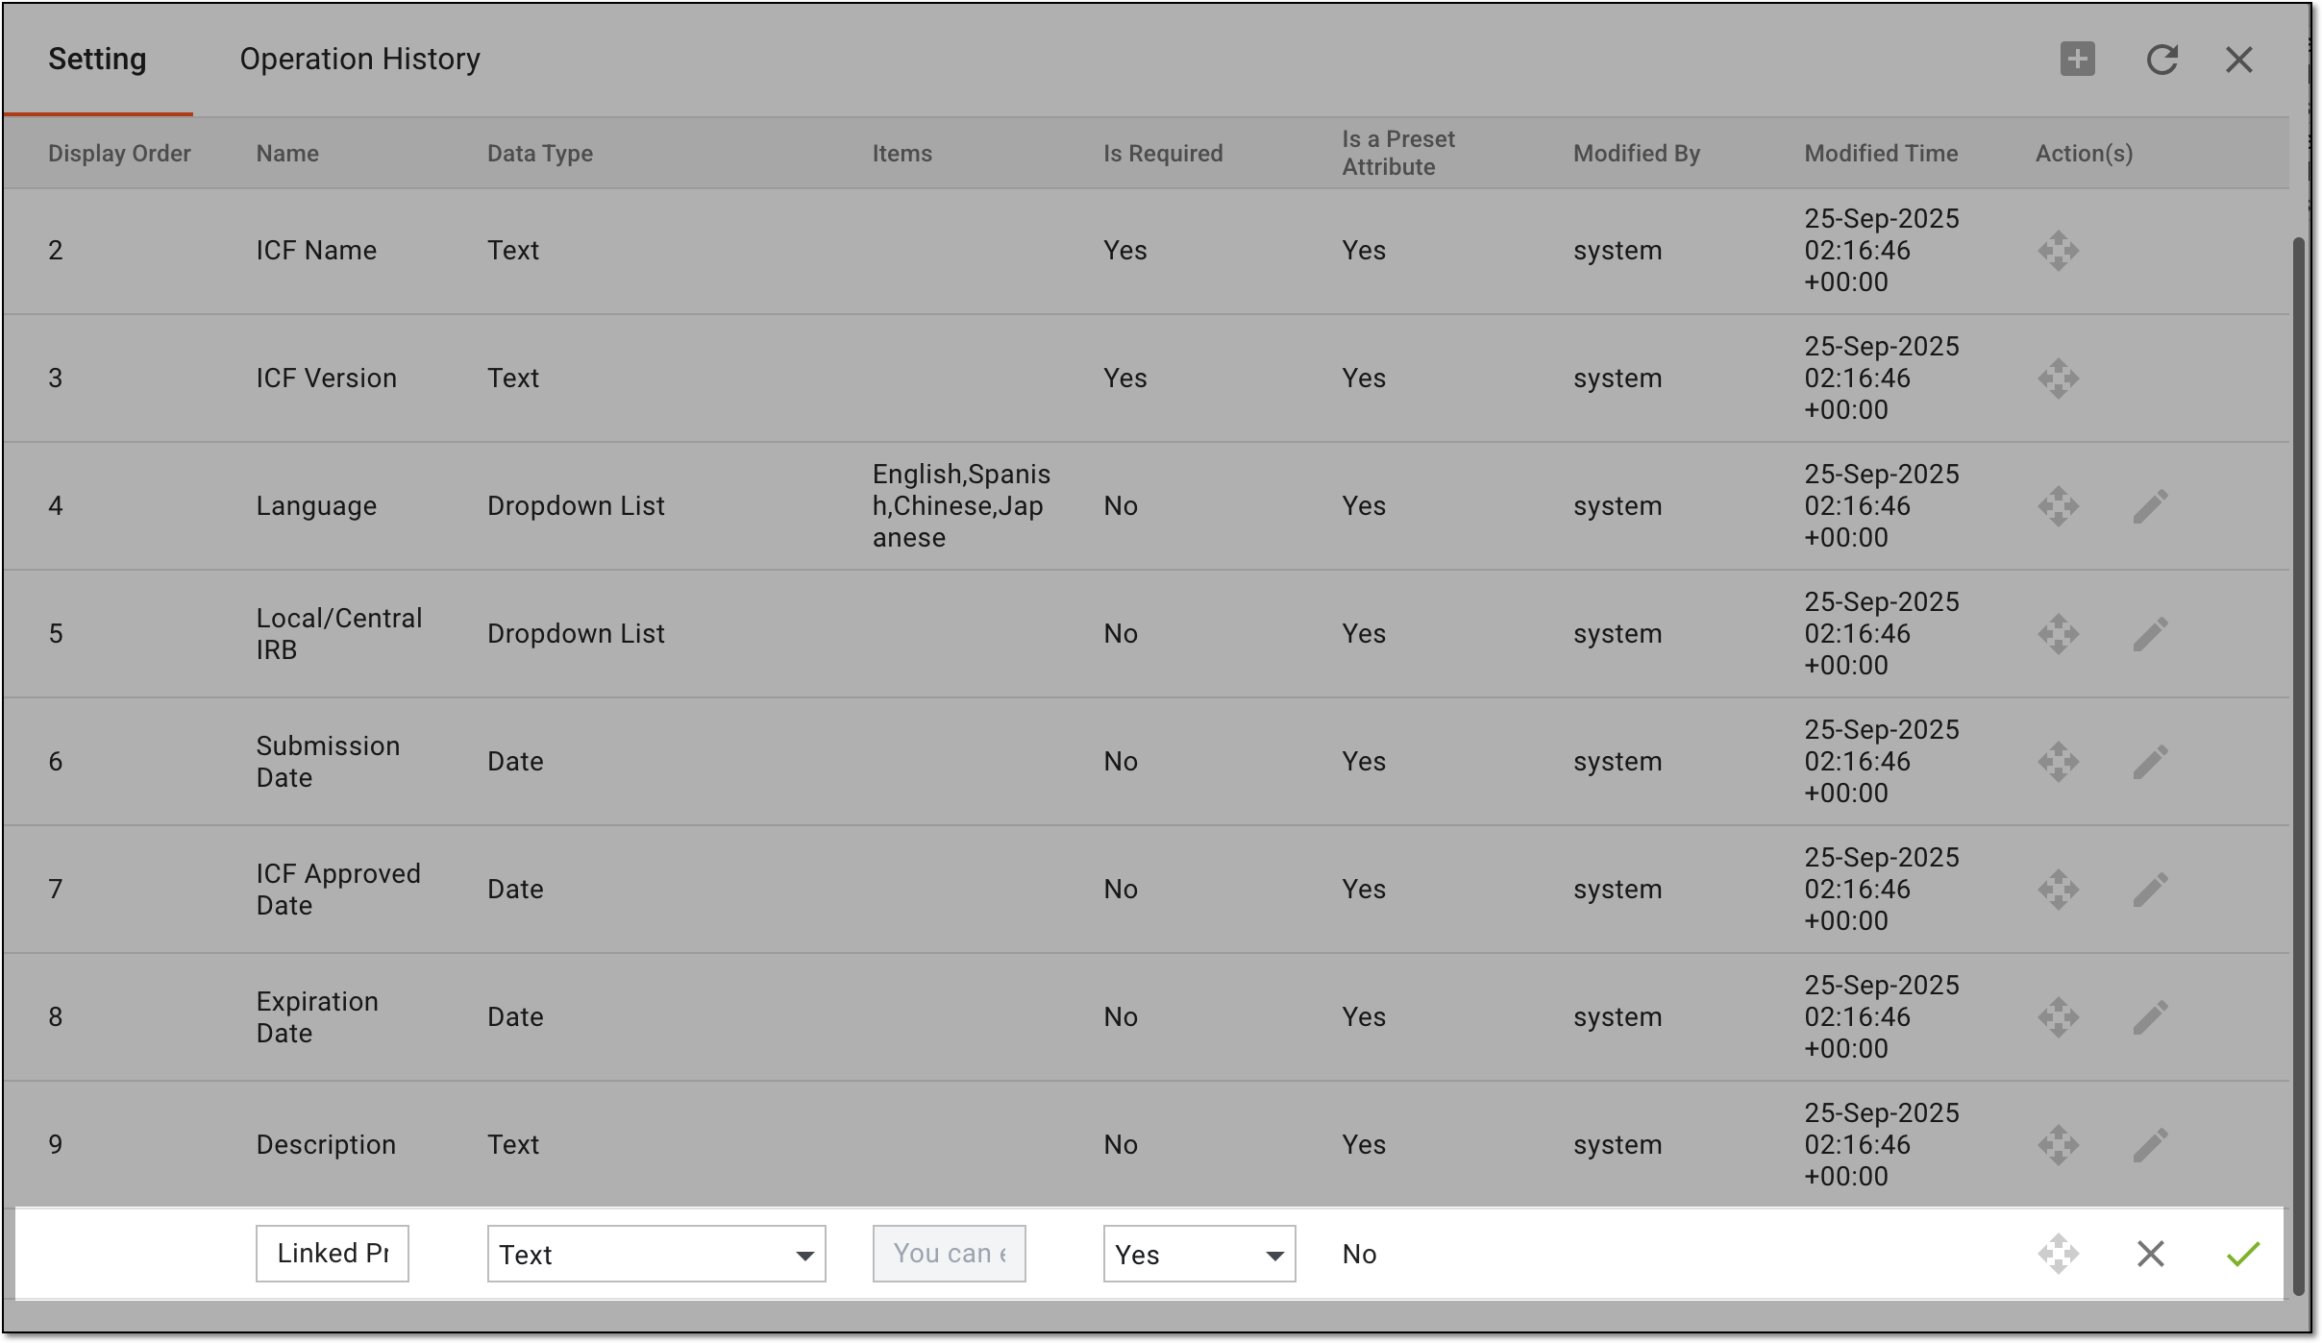Click the Items column header

pos(902,154)
